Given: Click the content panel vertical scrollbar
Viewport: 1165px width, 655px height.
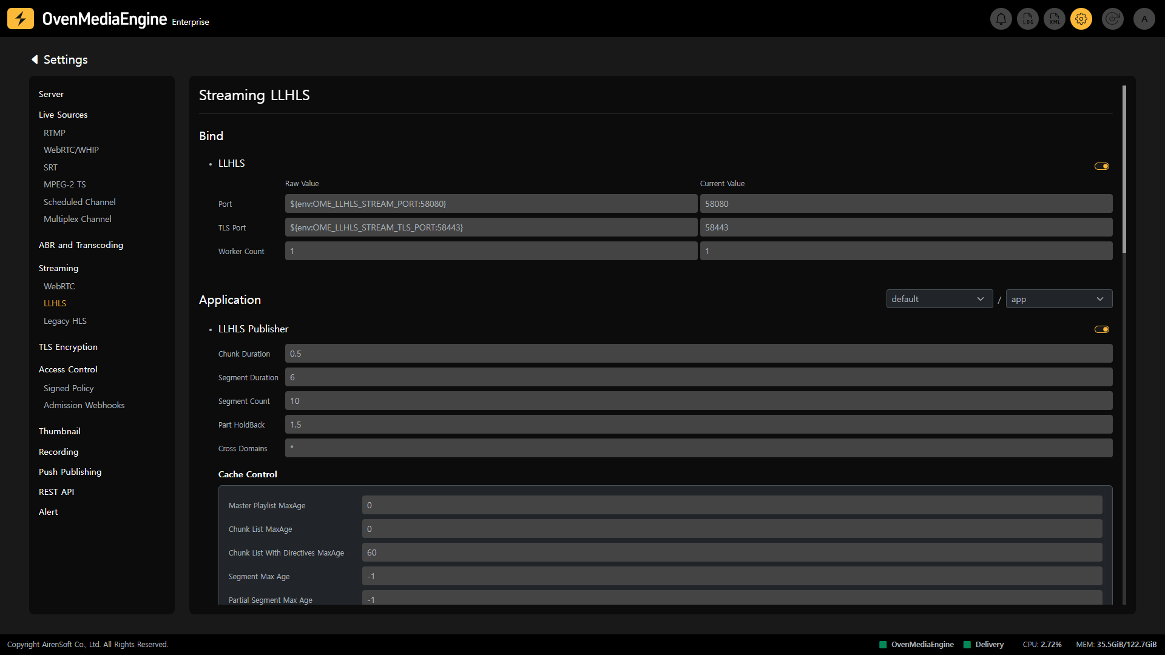Looking at the screenshot, I should 1124,170.
